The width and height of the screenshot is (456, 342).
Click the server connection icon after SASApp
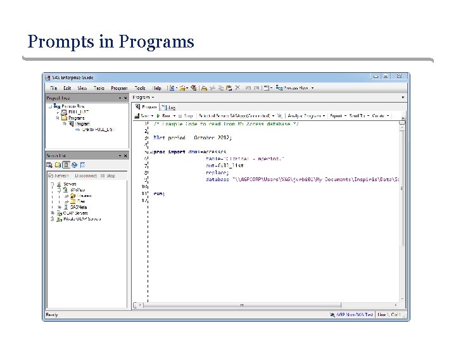[279, 116]
